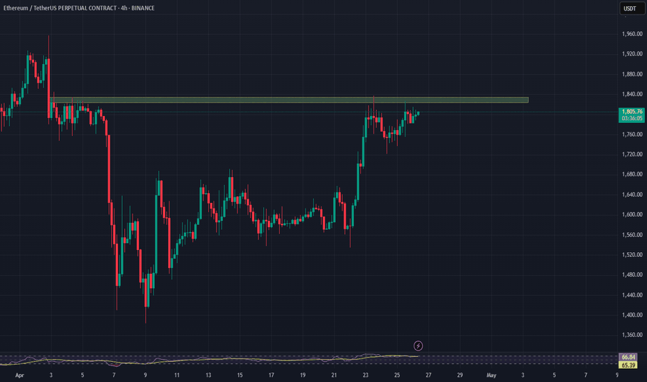Click the 1,440.00 price axis label

[632, 295]
